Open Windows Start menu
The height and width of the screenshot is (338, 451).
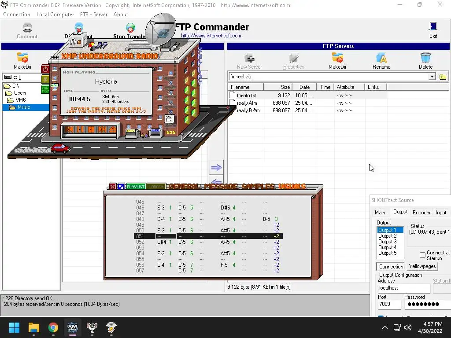[14, 327]
